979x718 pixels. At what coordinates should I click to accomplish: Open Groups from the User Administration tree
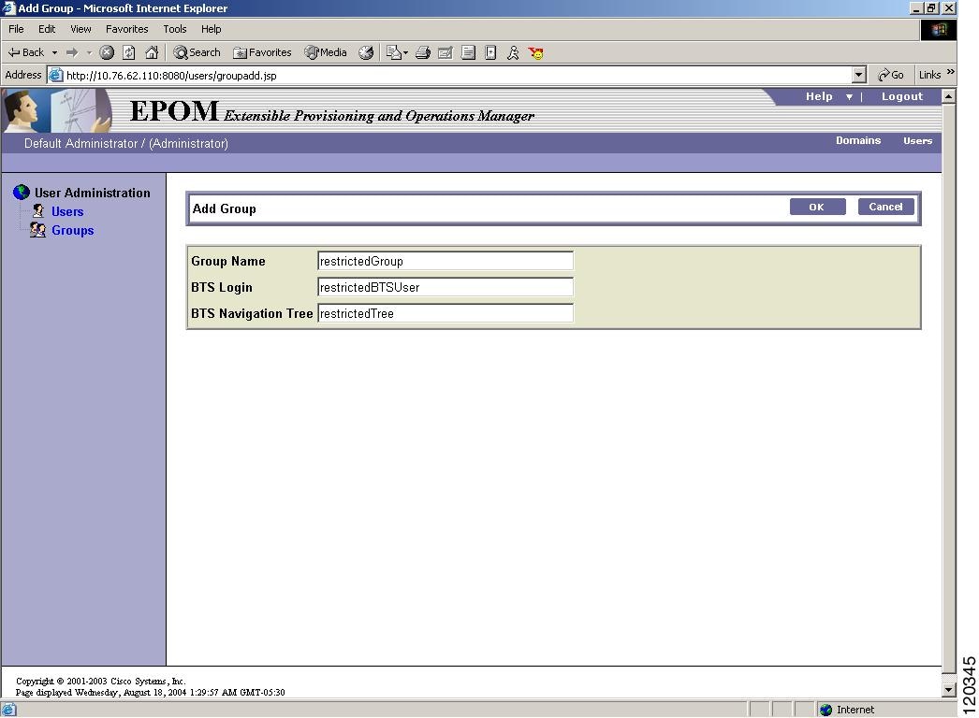tap(72, 230)
